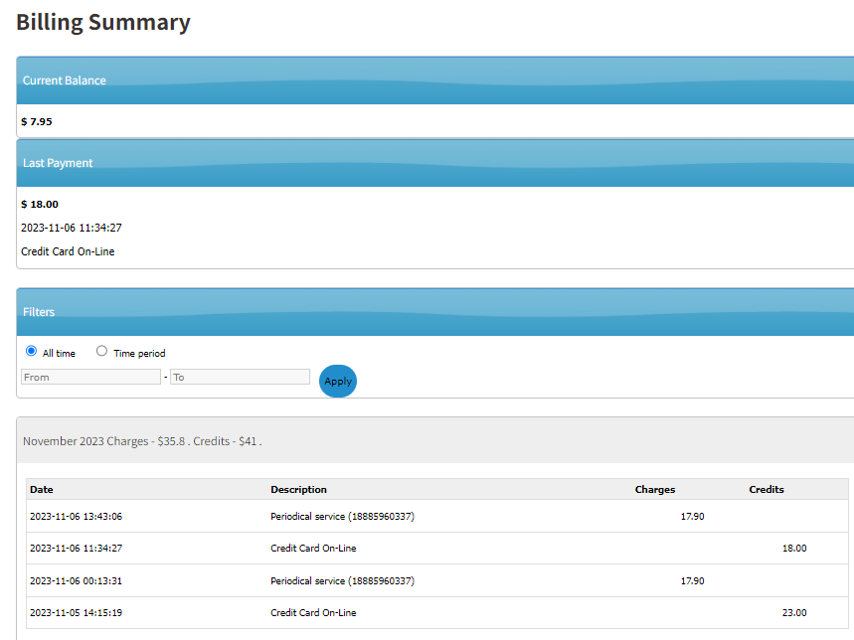Click the Description column header

coord(298,489)
